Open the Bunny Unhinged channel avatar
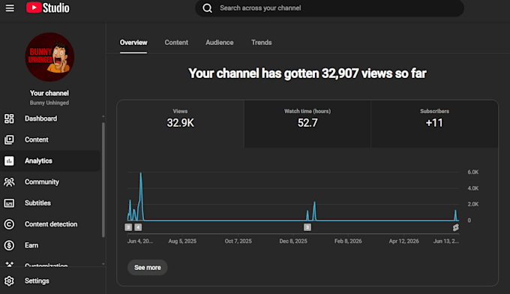 point(49,57)
